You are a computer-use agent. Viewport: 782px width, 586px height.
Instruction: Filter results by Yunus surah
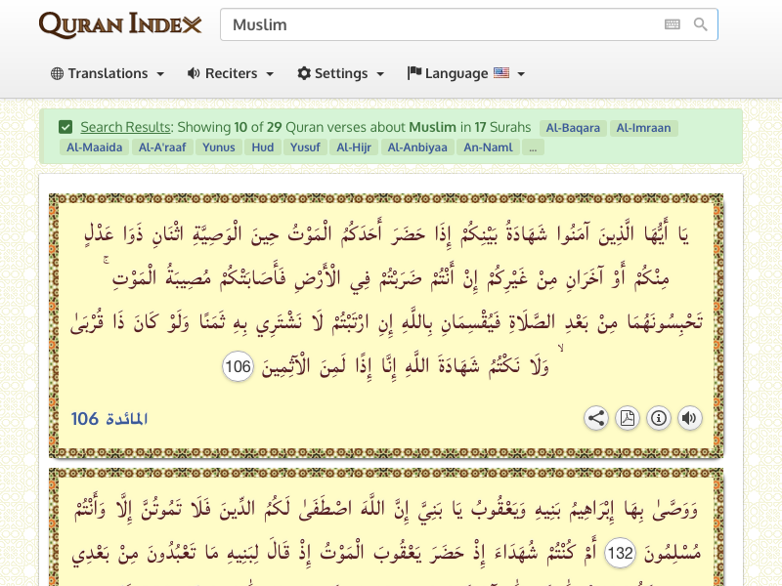tap(218, 147)
